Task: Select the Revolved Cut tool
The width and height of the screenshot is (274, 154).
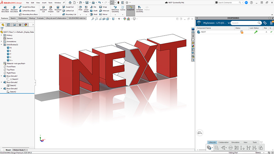Action: 58,9
